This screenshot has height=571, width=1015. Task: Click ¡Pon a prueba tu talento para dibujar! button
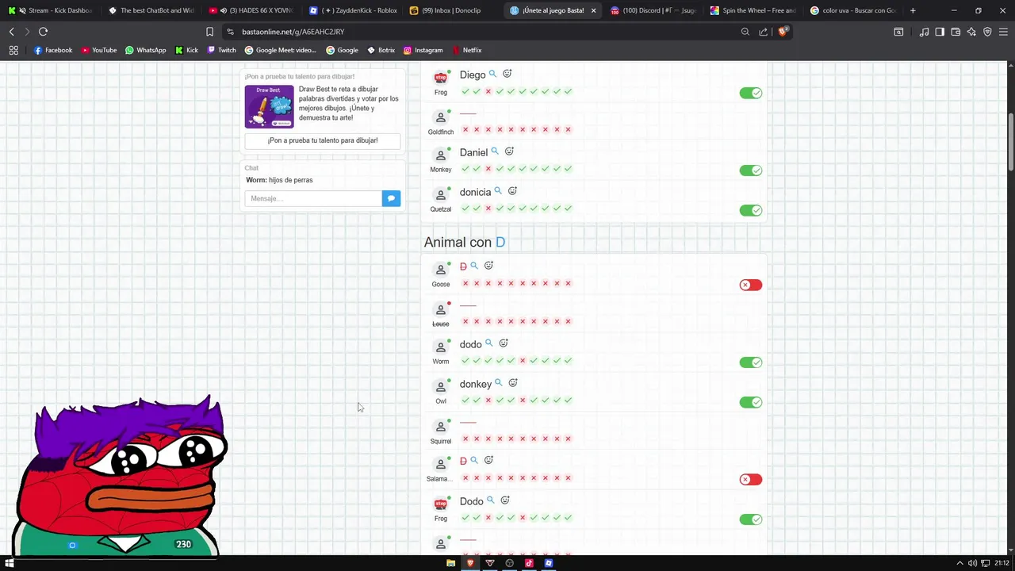(323, 140)
